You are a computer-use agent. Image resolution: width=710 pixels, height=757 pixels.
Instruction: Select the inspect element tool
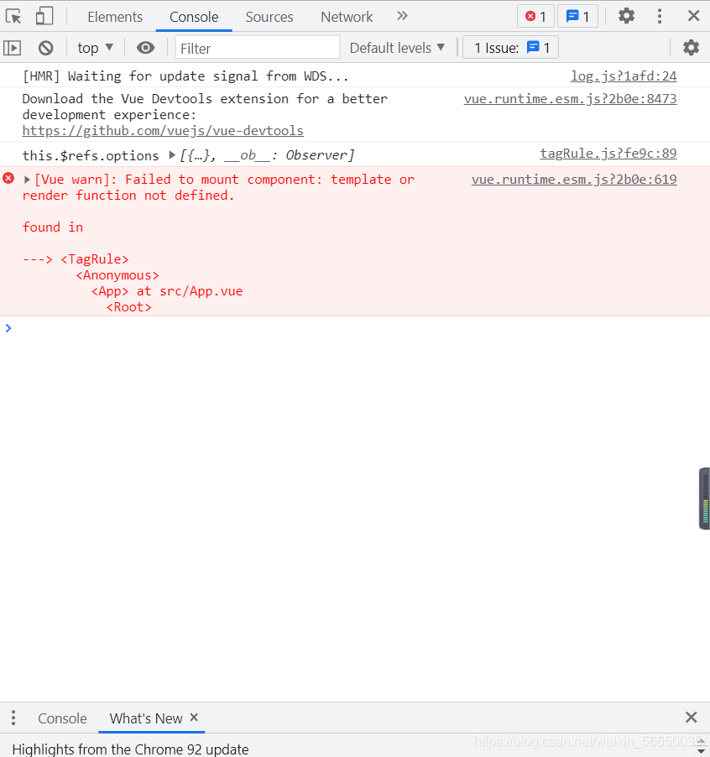[x=13, y=16]
